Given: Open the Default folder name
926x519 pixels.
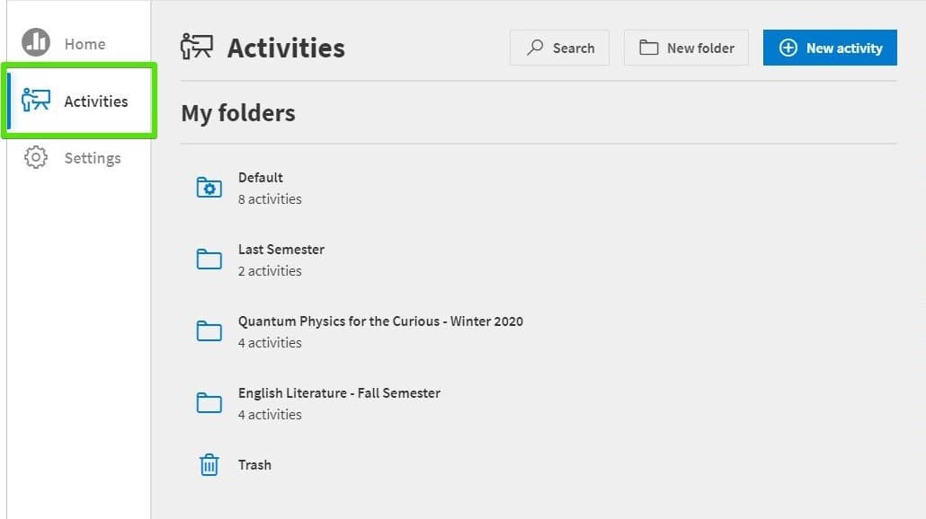Looking at the screenshot, I should tap(261, 178).
